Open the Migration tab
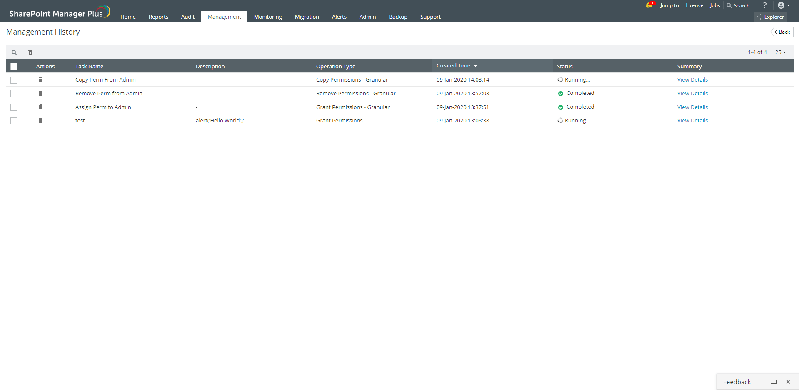The width and height of the screenshot is (799, 390). pyautogui.click(x=307, y=17)
